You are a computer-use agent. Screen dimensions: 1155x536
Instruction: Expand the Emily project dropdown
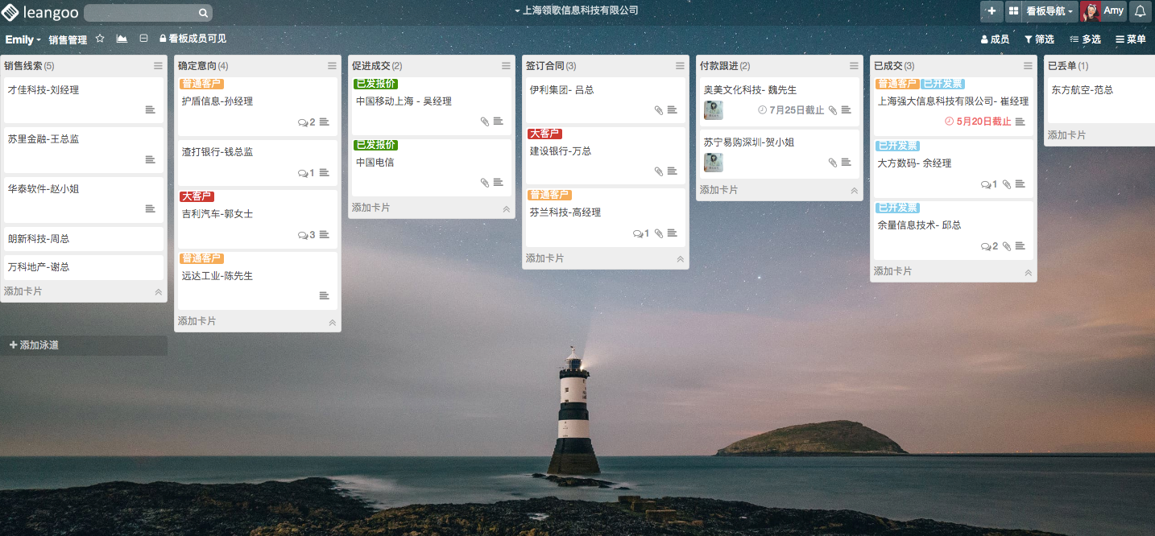tap(23, 39)
